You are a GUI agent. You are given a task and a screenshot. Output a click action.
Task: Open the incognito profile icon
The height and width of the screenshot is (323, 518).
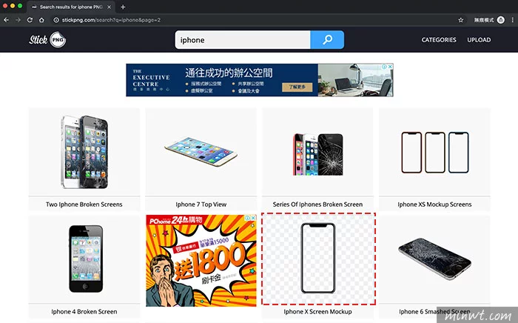click(x=501, y=20)
